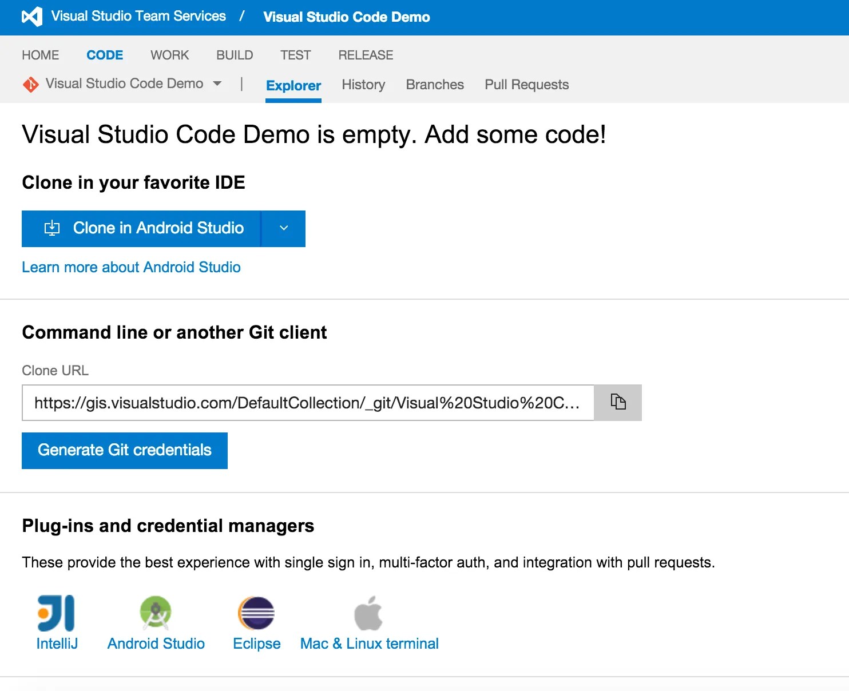Open the TEST hub

[x=296, y=55]
